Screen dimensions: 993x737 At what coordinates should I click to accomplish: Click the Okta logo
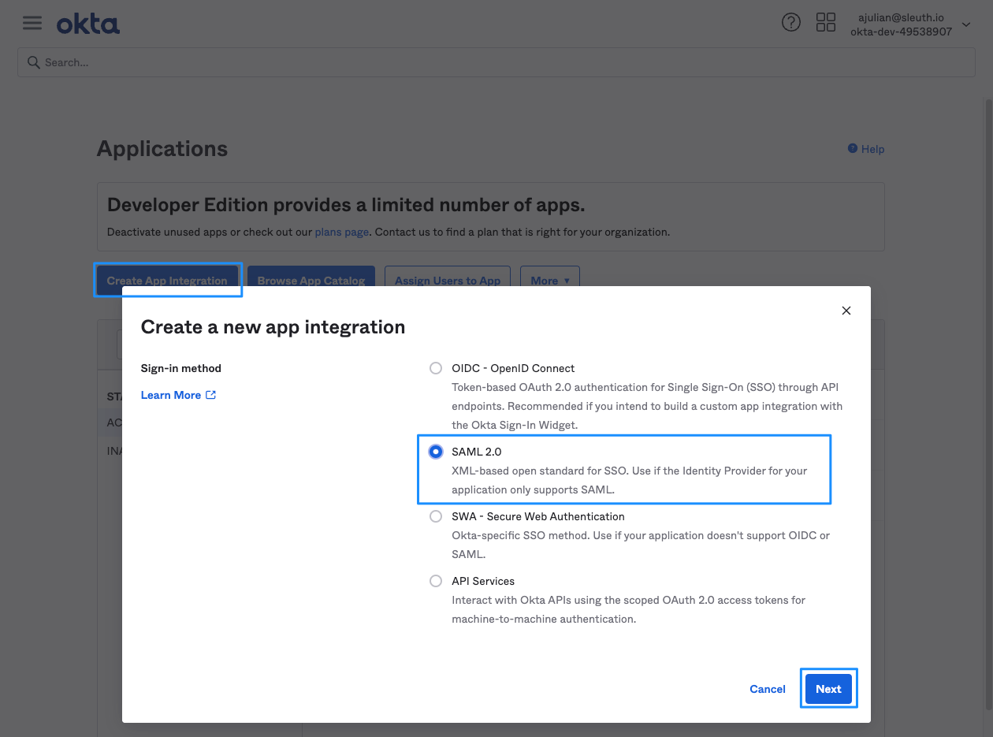(88, 24)
